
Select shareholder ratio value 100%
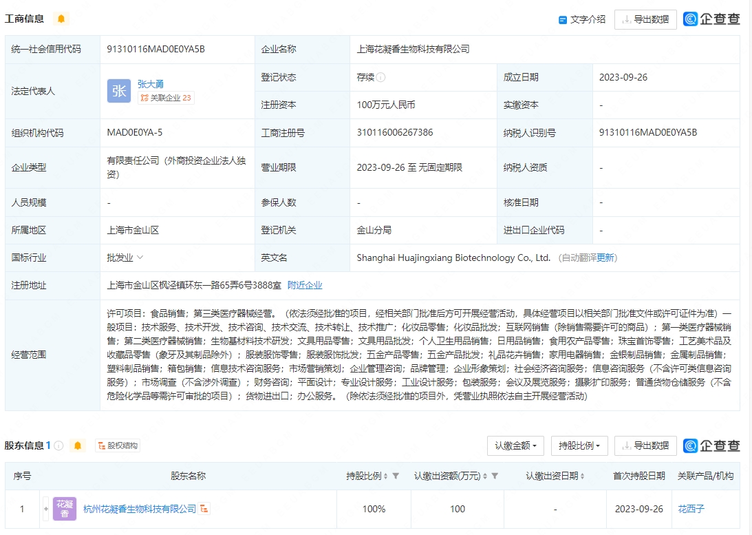coord(374,509)
